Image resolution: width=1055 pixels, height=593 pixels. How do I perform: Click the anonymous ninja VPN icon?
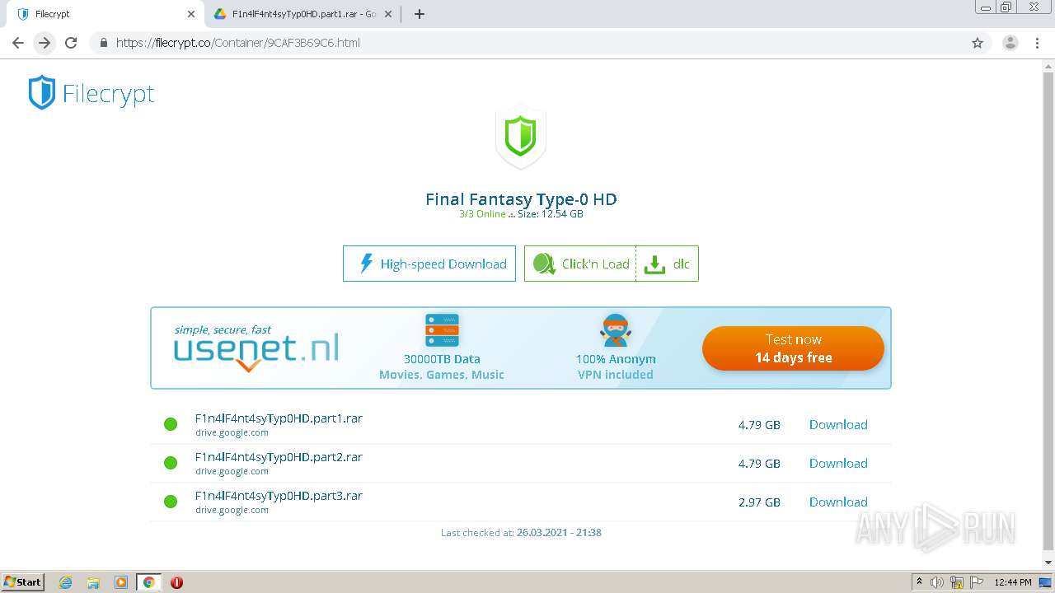[x=616, y=329]
